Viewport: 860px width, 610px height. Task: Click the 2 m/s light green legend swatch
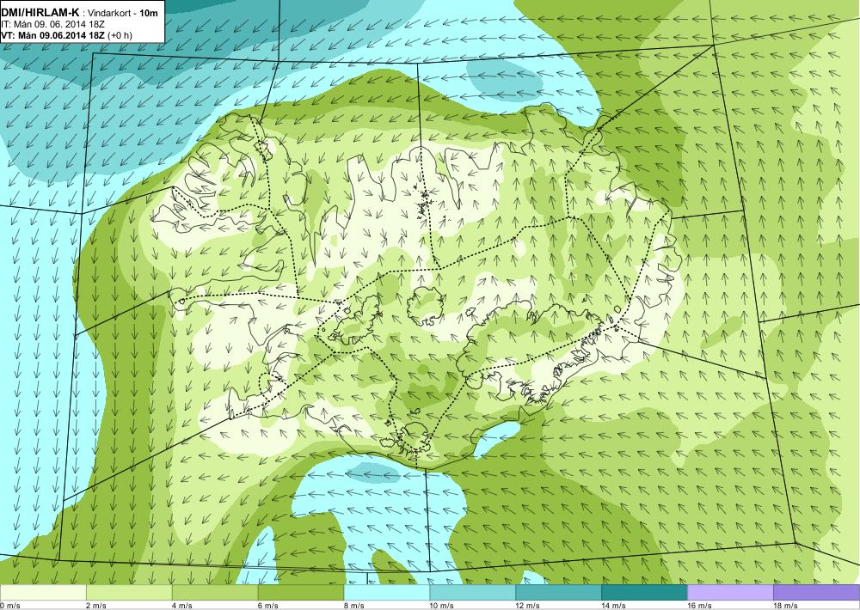coord(129,593)
